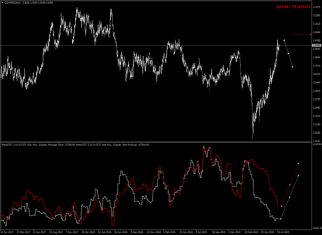The width and height of the screenshot is (322, 235).
Task: Click the red 'Spread: 50 points' label
Action: coord(293,7)
